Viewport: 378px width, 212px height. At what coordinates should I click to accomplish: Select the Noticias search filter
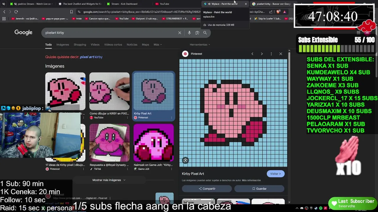(132, 45)
